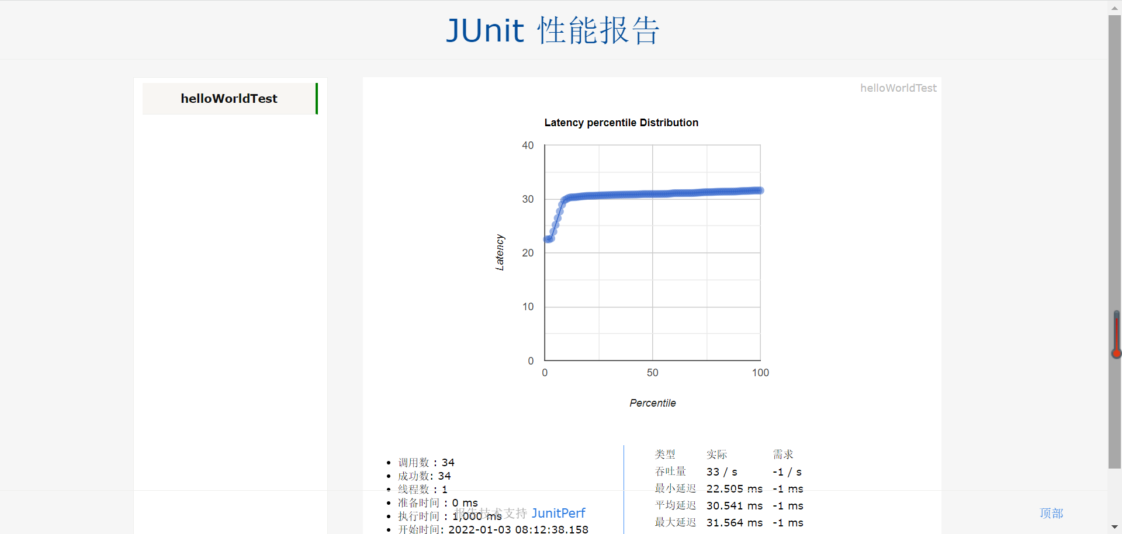Viewport: 1122px width, 534px height.
Task: Click the 50 tick on the percentile axis
Action: tap(653, 373)
